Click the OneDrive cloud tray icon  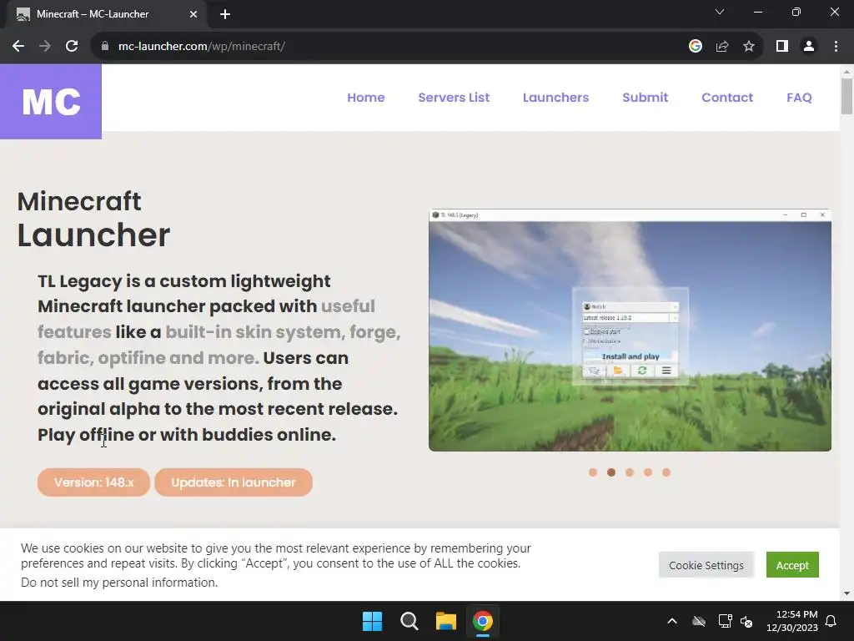(x=698, y=621)
